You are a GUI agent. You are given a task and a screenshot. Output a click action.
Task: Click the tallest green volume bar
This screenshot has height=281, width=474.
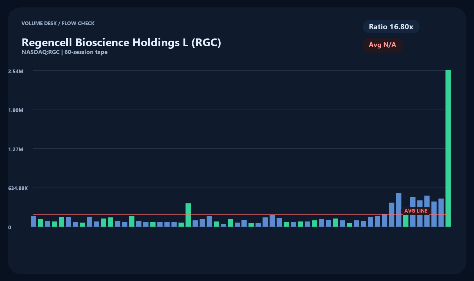point(448,148)
